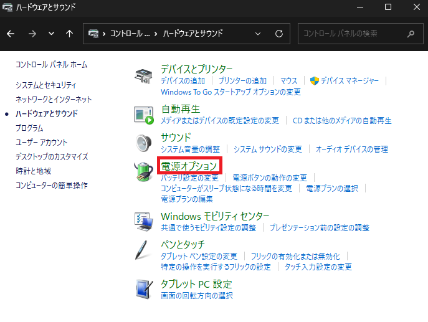This screenshot has height=322, width=428.
Task: Select システムとセキュリティ in the left sidebar
Action: pyautogui.click(x=46, y=85)
